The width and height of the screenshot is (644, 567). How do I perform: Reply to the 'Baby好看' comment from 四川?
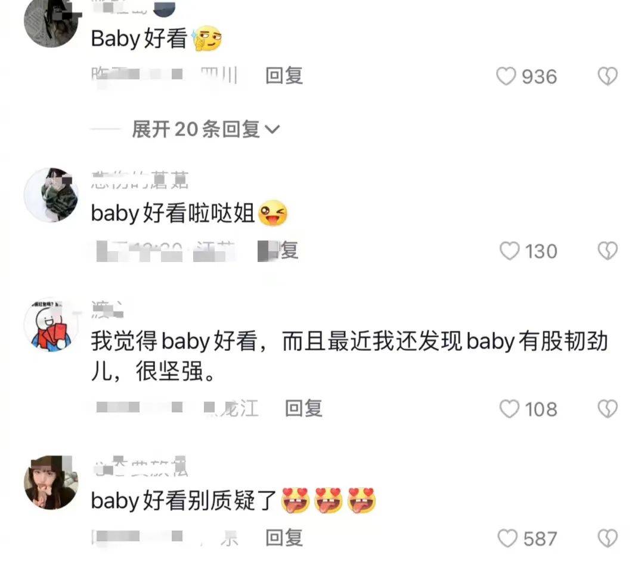click(x=284, y=76)
